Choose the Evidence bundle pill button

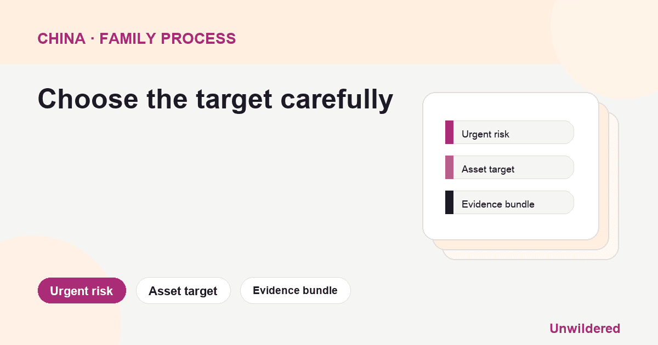[x=295, y=291]
